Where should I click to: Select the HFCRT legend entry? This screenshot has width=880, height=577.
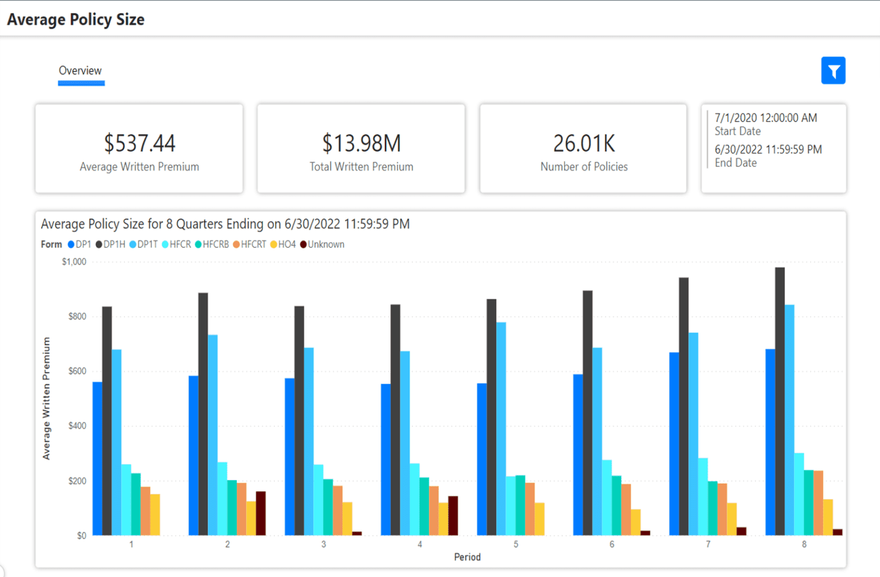(250, 244)
